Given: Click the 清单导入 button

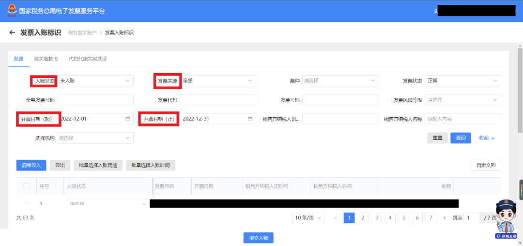Looking at the screenshot, I should 31,165.
